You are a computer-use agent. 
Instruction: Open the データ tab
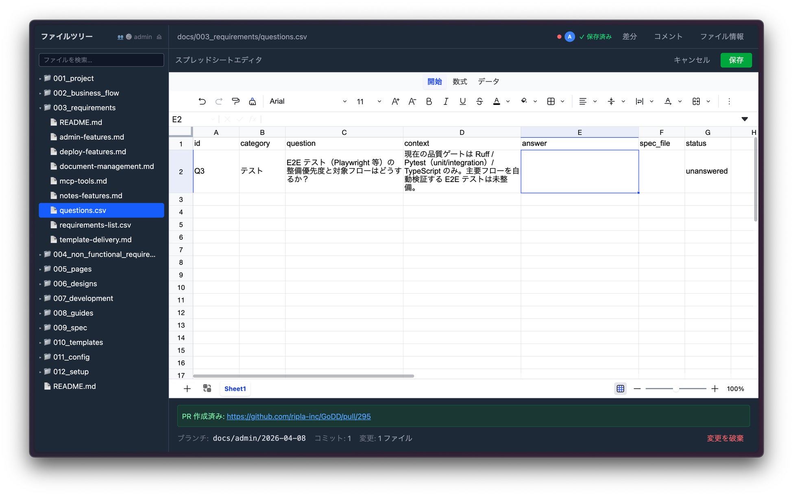point(488,82)
